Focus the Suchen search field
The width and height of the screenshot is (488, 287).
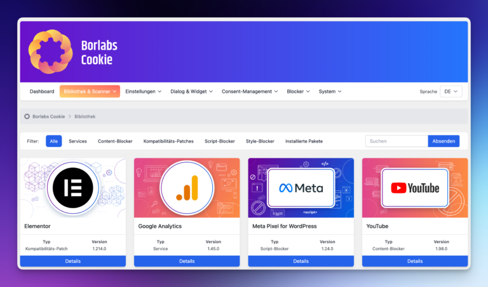(396, 141)
